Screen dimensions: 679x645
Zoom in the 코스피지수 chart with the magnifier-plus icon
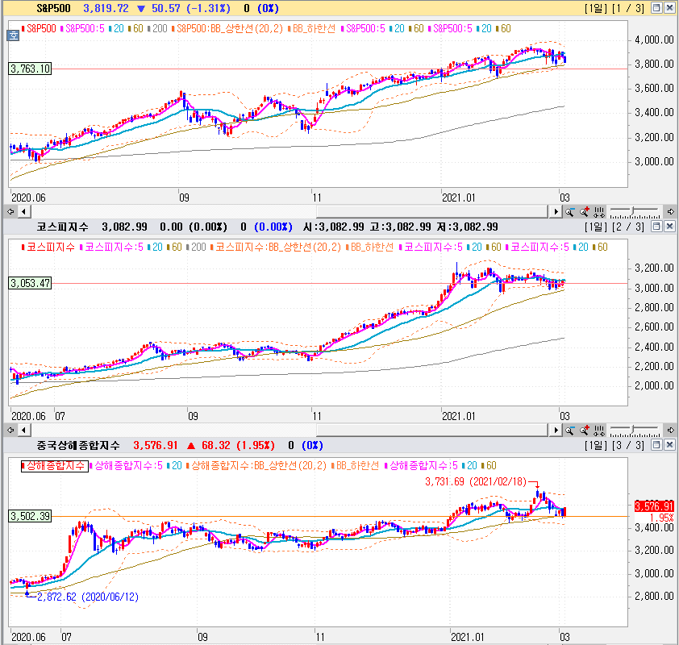(x=584, y=430)
